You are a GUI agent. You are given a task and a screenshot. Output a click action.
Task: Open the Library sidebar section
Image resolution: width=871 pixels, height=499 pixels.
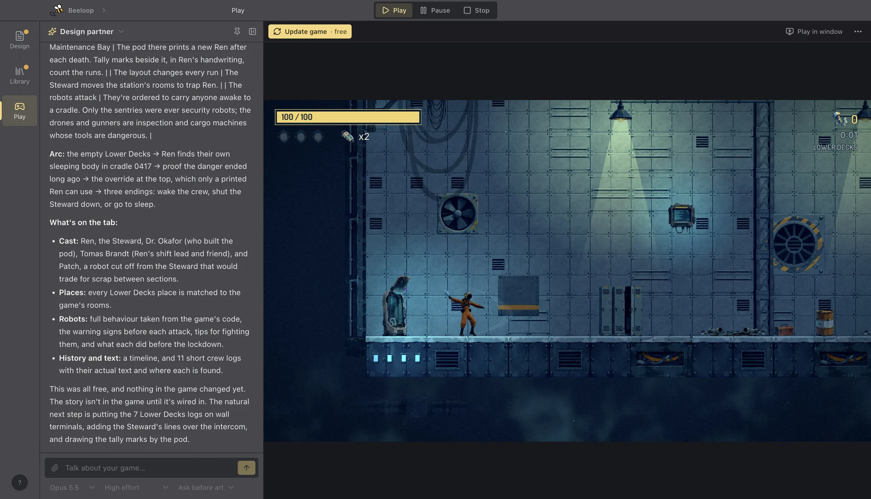click(x=20, y=75)
